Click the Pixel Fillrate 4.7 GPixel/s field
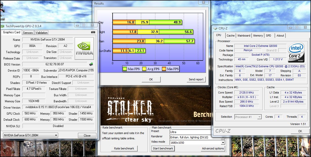 tap(34, 89)
